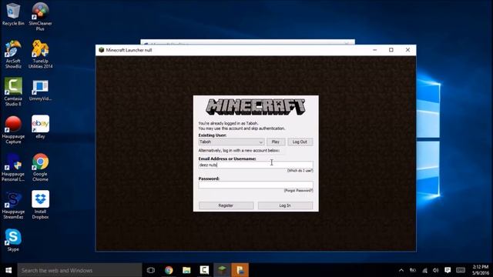Launch Camtasia Studio 8 desktop icon

pos(13,92)
